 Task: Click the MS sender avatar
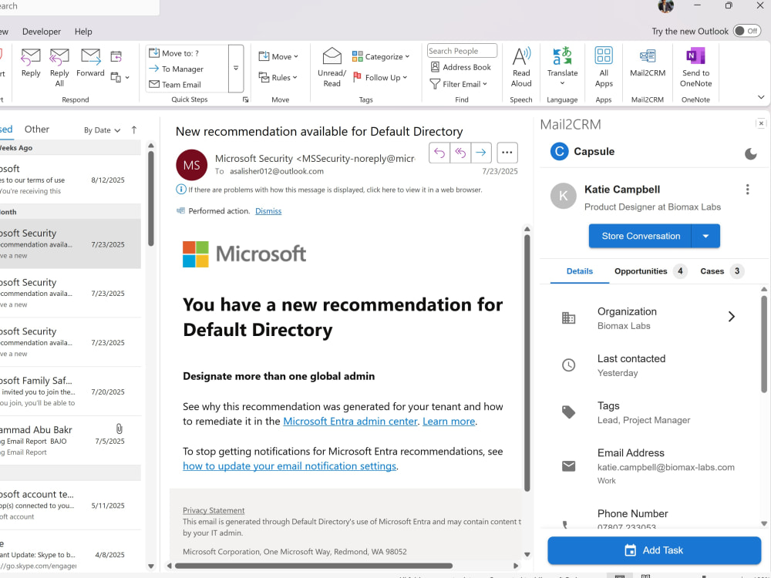pos(192,165)
